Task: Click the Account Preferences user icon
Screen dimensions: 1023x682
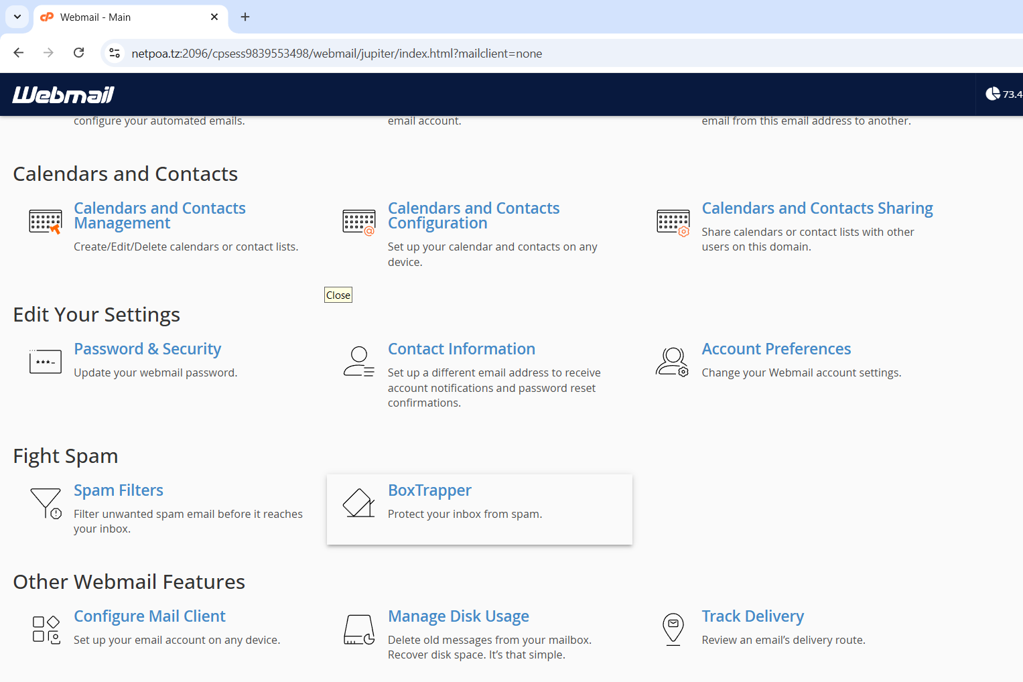Action: (673, 362)
